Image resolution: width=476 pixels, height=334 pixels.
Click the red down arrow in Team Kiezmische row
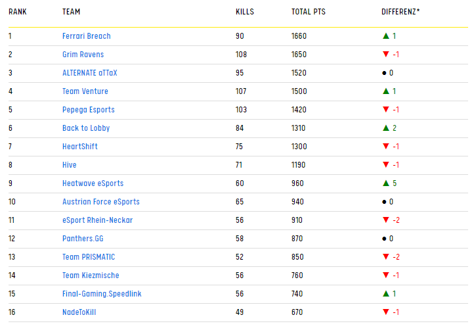coord(386,275)
